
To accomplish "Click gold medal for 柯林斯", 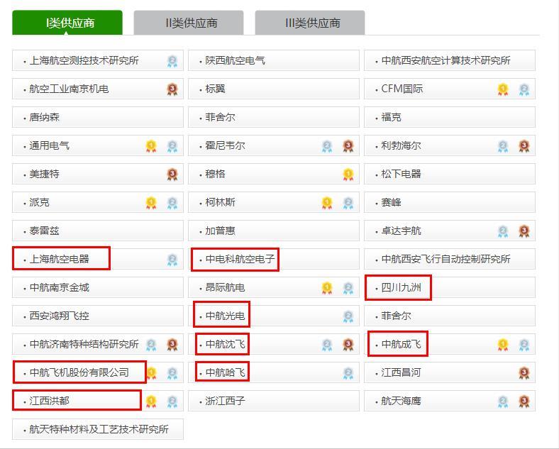I will (x=327, y=203).
